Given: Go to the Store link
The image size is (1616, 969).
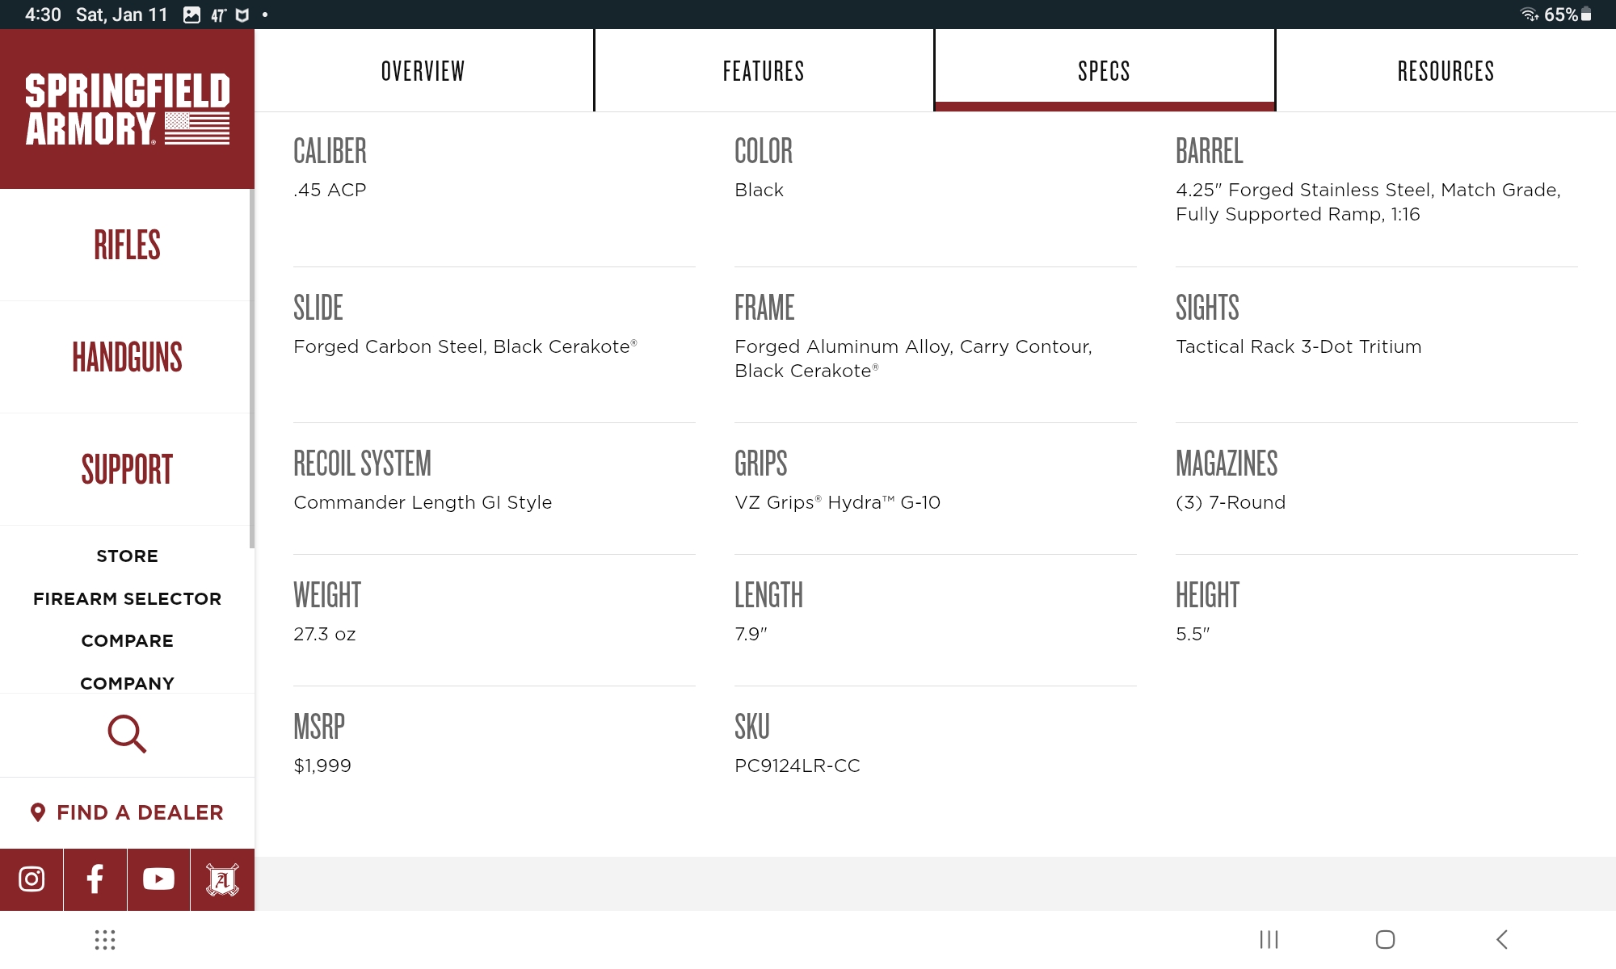Looking at the screenshot, I should (127, 556).
